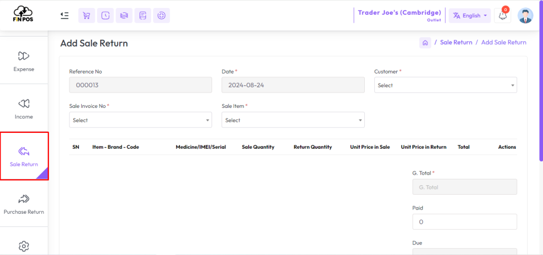Click the home breadcrumb icon

[x=425, y=42]
